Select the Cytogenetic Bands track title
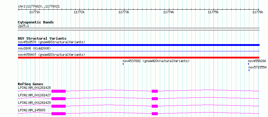Screen dimensions: 268x117 (x=36, y=22)
